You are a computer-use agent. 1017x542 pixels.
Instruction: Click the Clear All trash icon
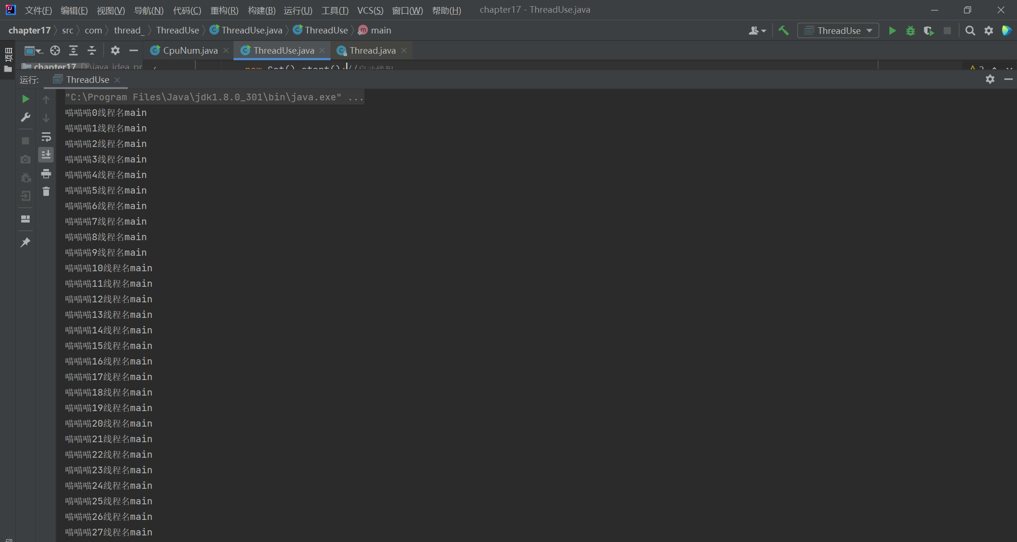pos(46,191)
